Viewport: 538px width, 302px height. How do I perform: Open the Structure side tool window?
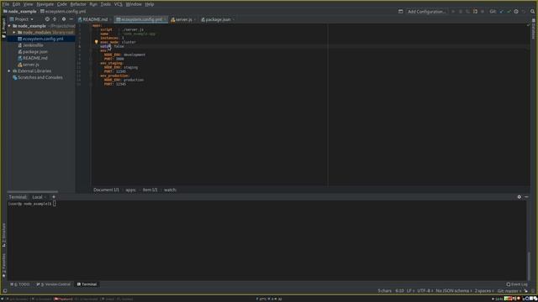tap(3, 235)
